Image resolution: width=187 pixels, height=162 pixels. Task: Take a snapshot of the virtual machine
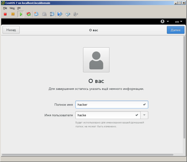point(36,14)
